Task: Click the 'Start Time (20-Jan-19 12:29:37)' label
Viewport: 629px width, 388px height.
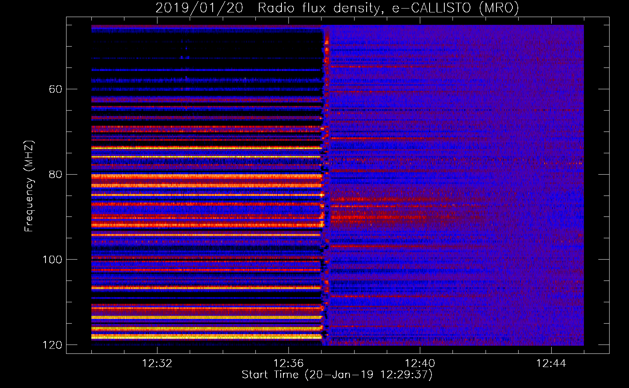Action: point(337,375)
